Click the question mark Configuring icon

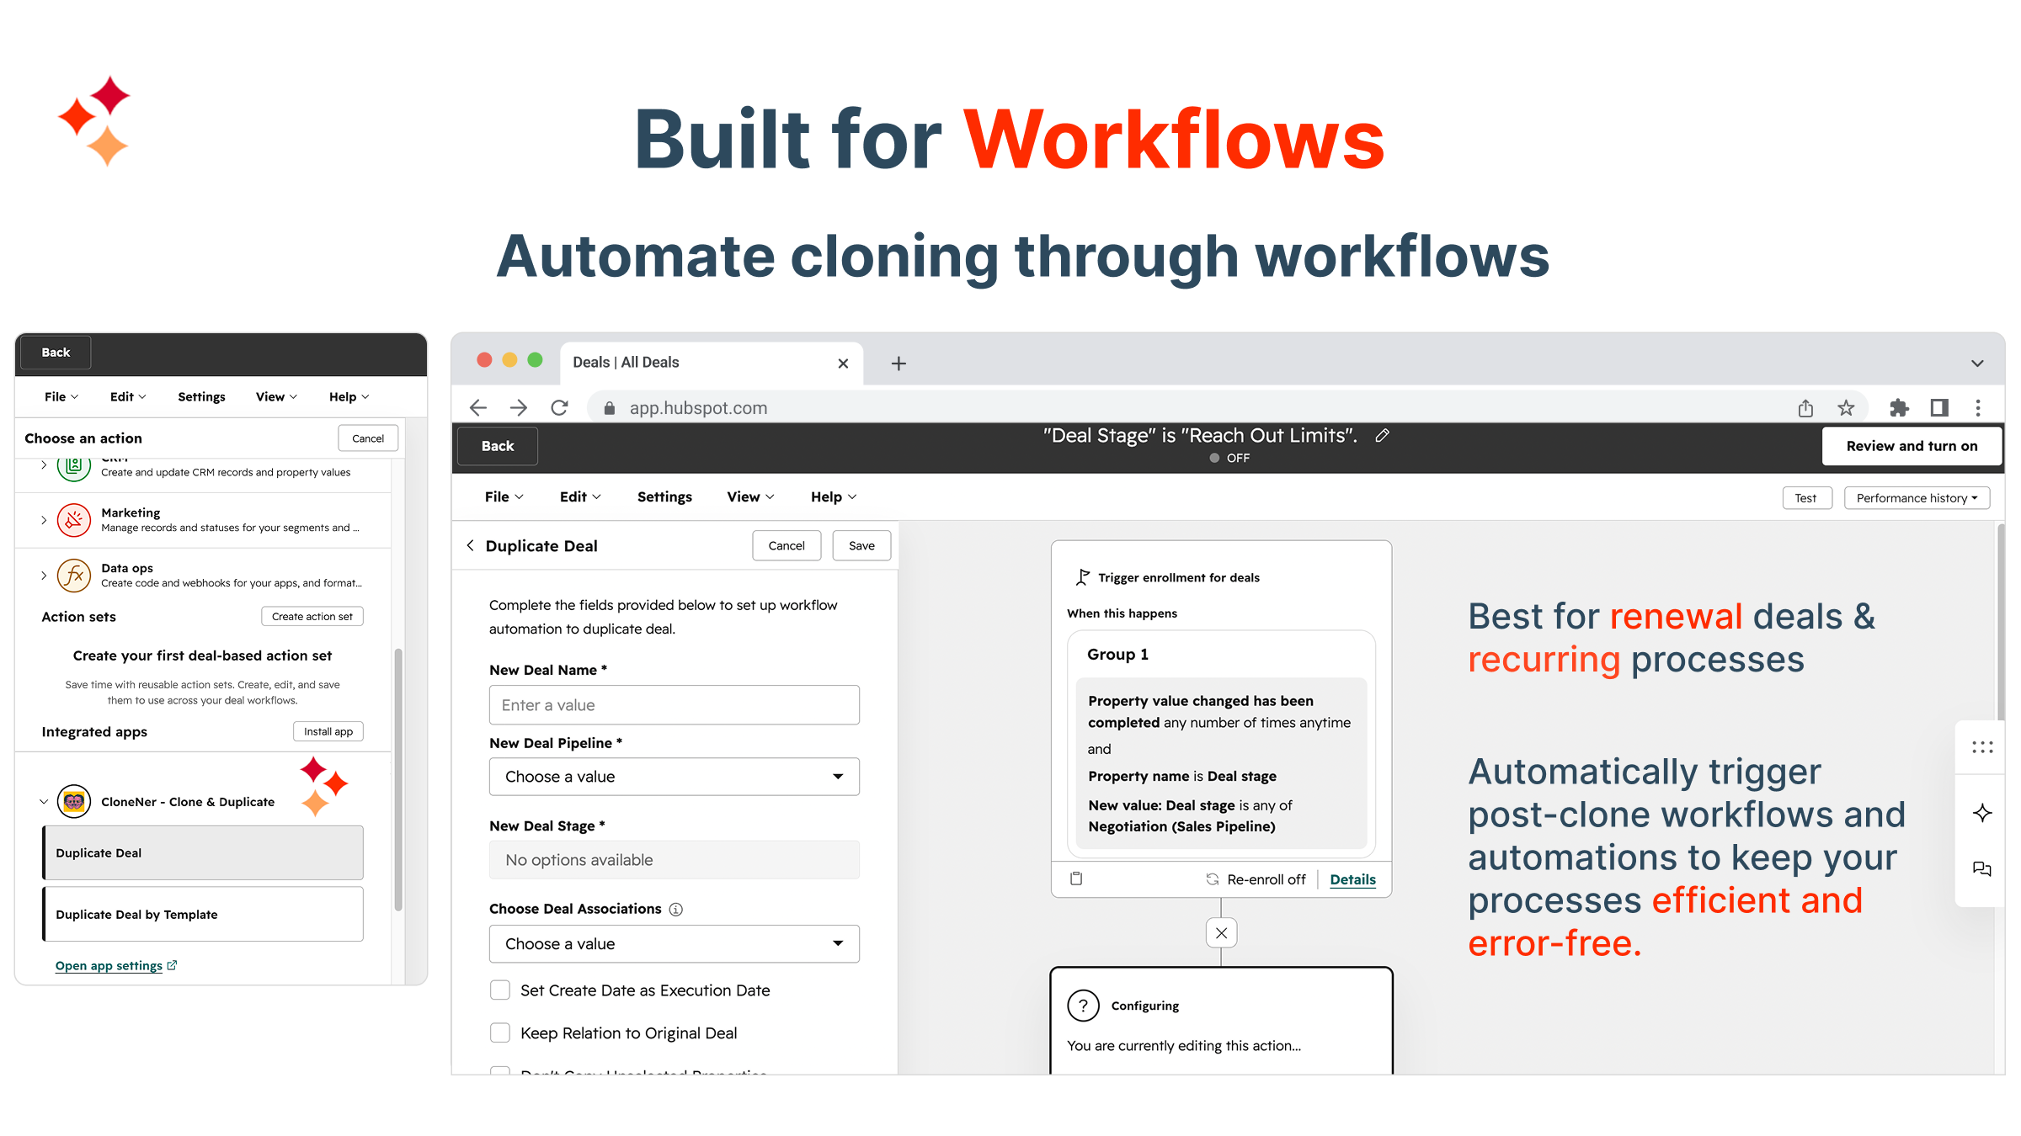[x=1083, y=1006]
